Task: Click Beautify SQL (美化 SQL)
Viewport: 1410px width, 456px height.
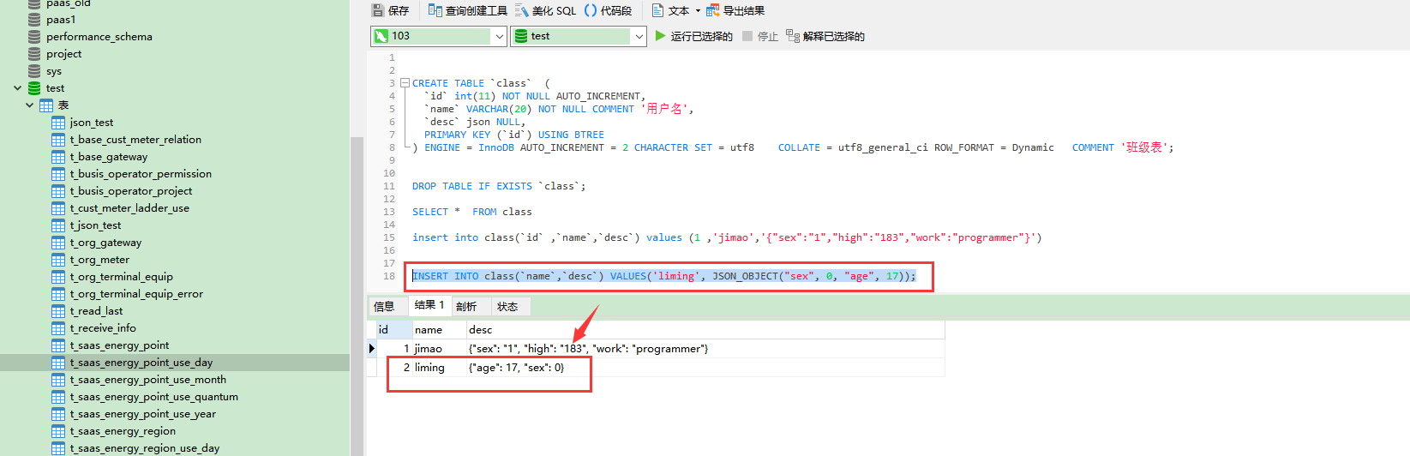Action: click(545, 10)
